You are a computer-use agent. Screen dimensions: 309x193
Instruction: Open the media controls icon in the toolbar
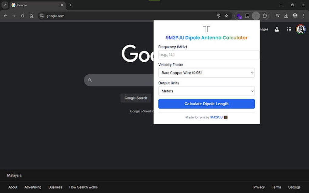pyautogui.click(x=277, y=16)
